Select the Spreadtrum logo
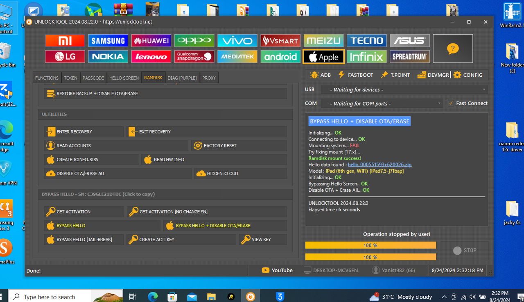The image size is (524, 302). pyautogui.click(x=410, y=57)
